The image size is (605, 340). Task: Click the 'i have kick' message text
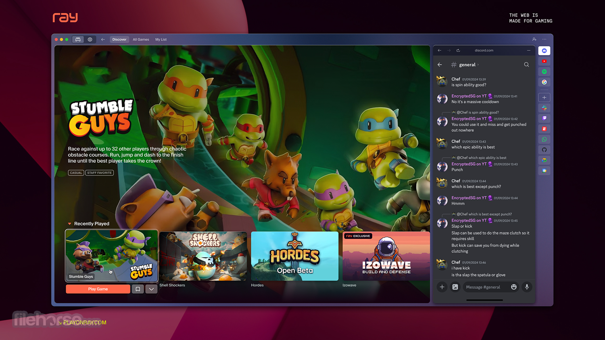[x=461, y=268]
